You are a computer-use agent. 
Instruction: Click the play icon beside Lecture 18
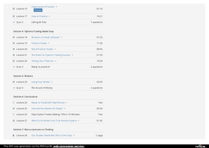tap(14, 37)
